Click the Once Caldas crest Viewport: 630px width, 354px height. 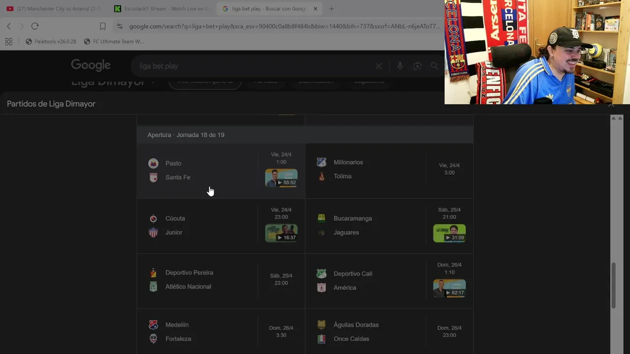(x=321, y=339)
